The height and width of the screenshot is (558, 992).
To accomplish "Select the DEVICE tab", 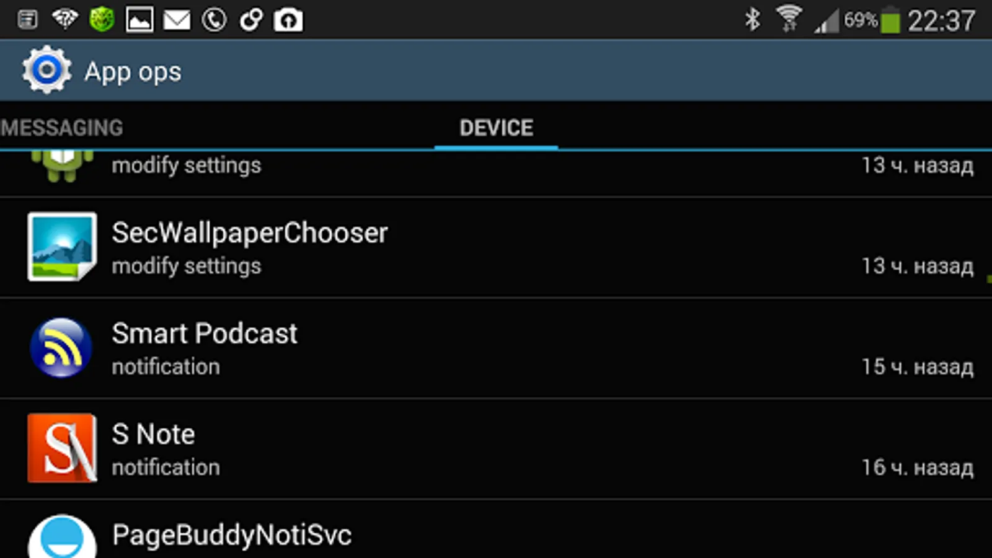I will pyautogui.click(x=496, y=128).
